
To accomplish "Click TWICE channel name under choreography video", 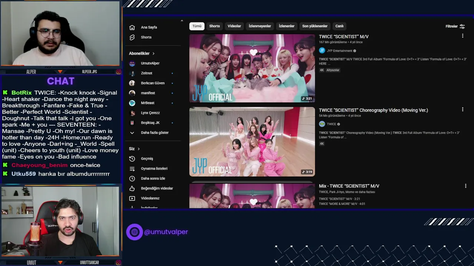I will click(331, 124).
